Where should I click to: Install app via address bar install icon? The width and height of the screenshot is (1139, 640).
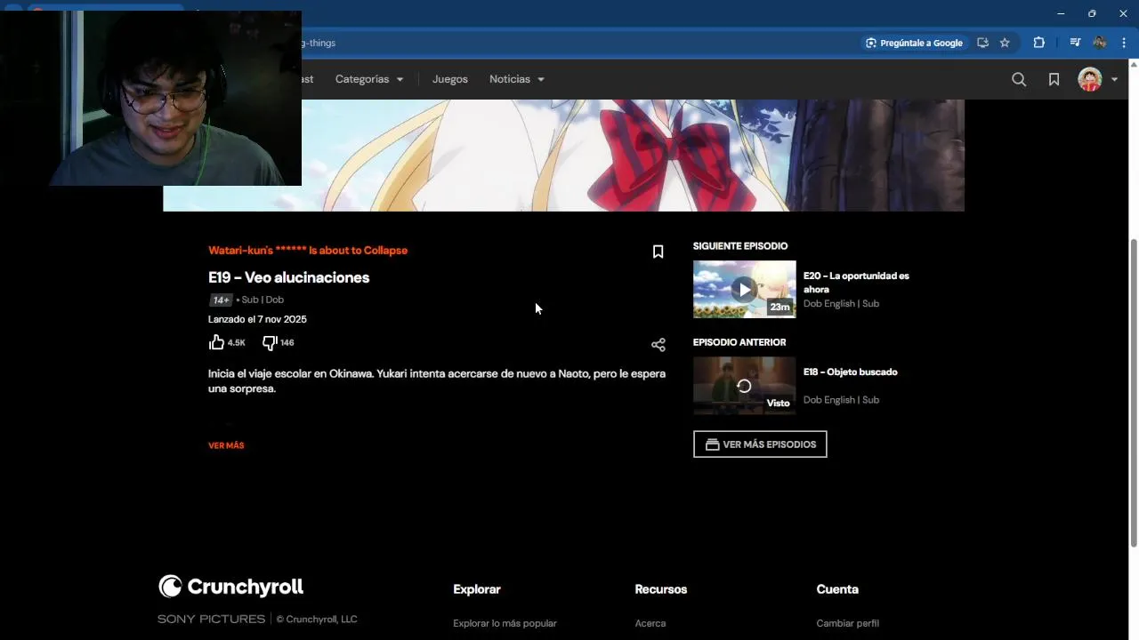982,43
